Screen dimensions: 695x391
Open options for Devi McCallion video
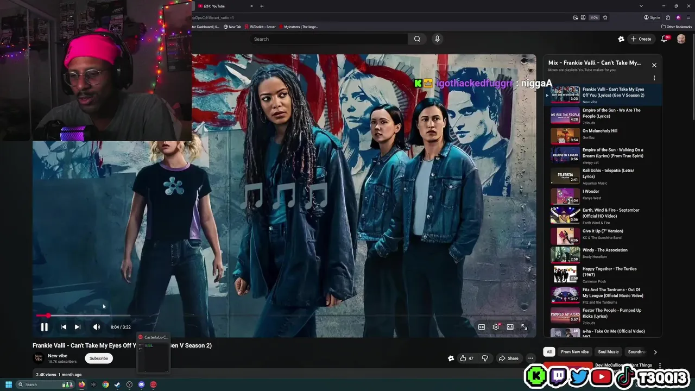pyautogui.click(x=660, y=365)
